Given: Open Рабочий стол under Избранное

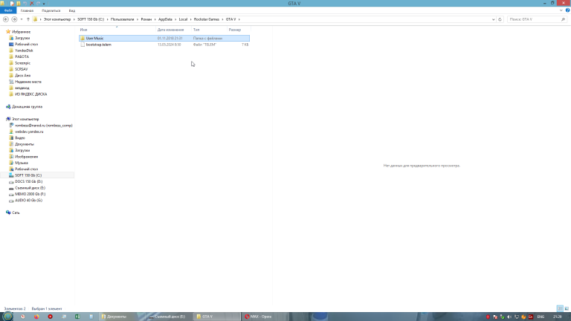Looking at the screenshot, I should coord(26,44).
